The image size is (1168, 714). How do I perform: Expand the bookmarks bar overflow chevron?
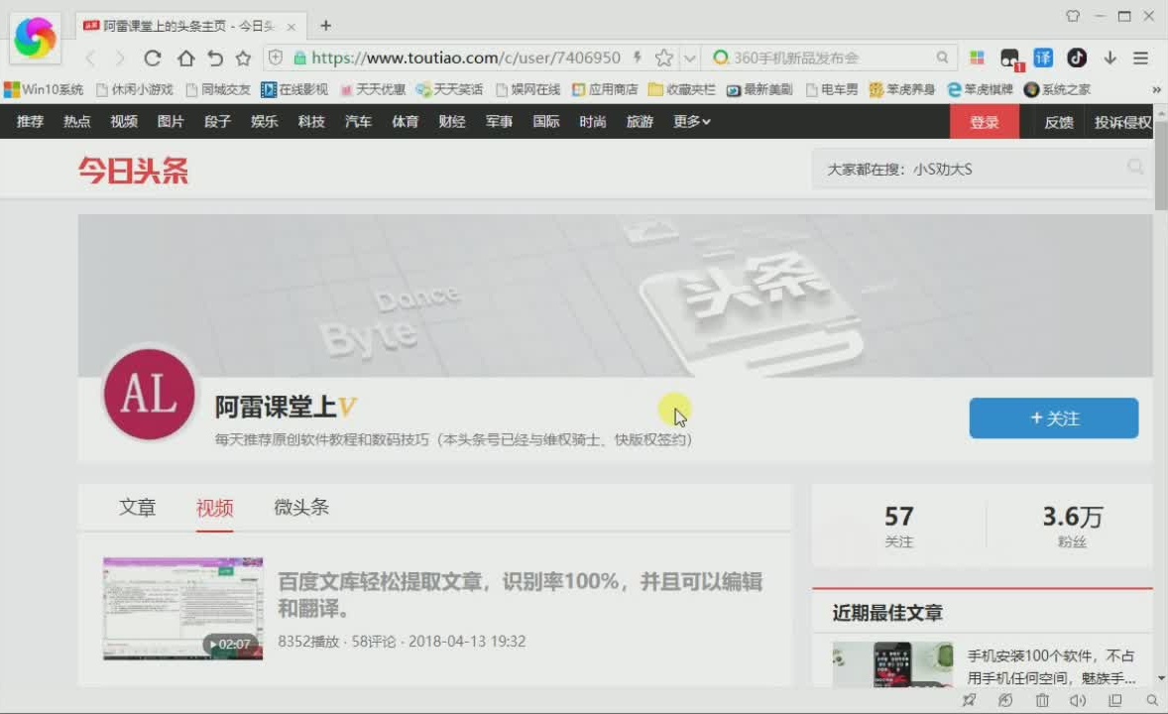coord(1156,89)
